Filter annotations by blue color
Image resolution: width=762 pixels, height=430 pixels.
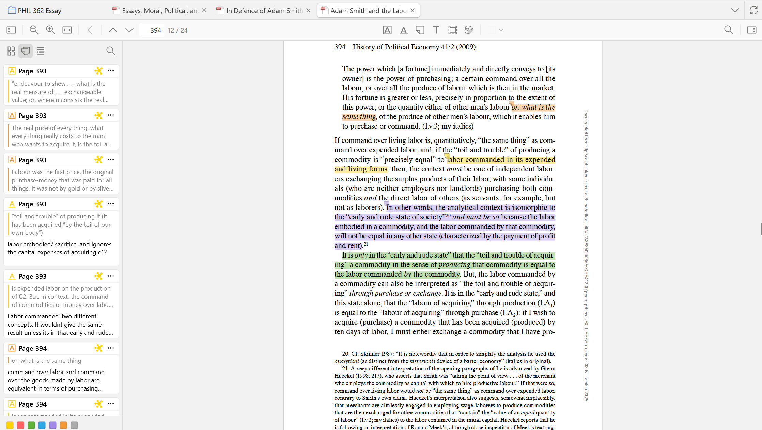point(42,425)
